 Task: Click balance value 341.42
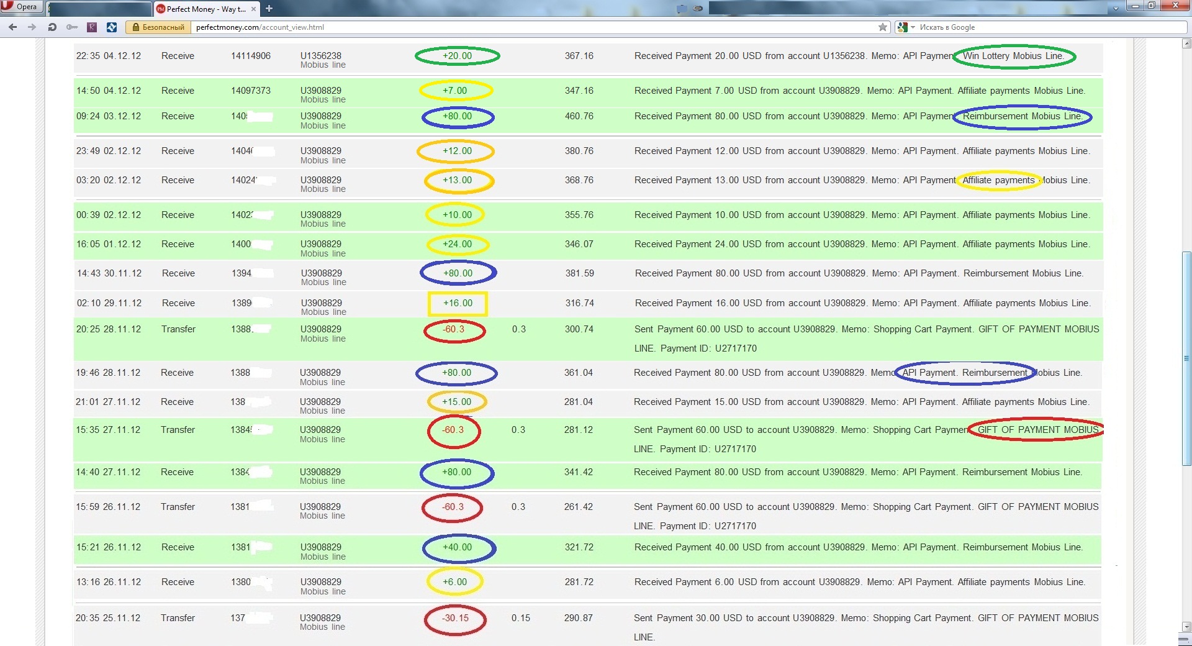579,472
